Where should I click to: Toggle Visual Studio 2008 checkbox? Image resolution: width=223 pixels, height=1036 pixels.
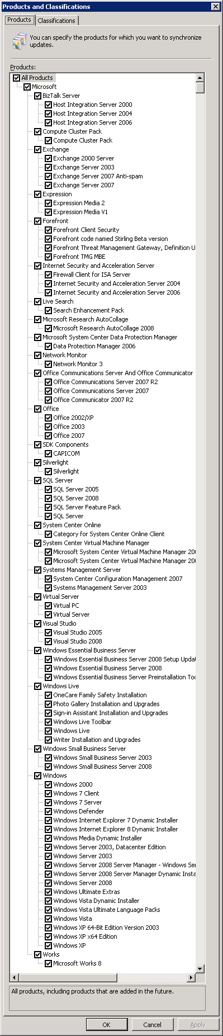[x=48, y=641]
